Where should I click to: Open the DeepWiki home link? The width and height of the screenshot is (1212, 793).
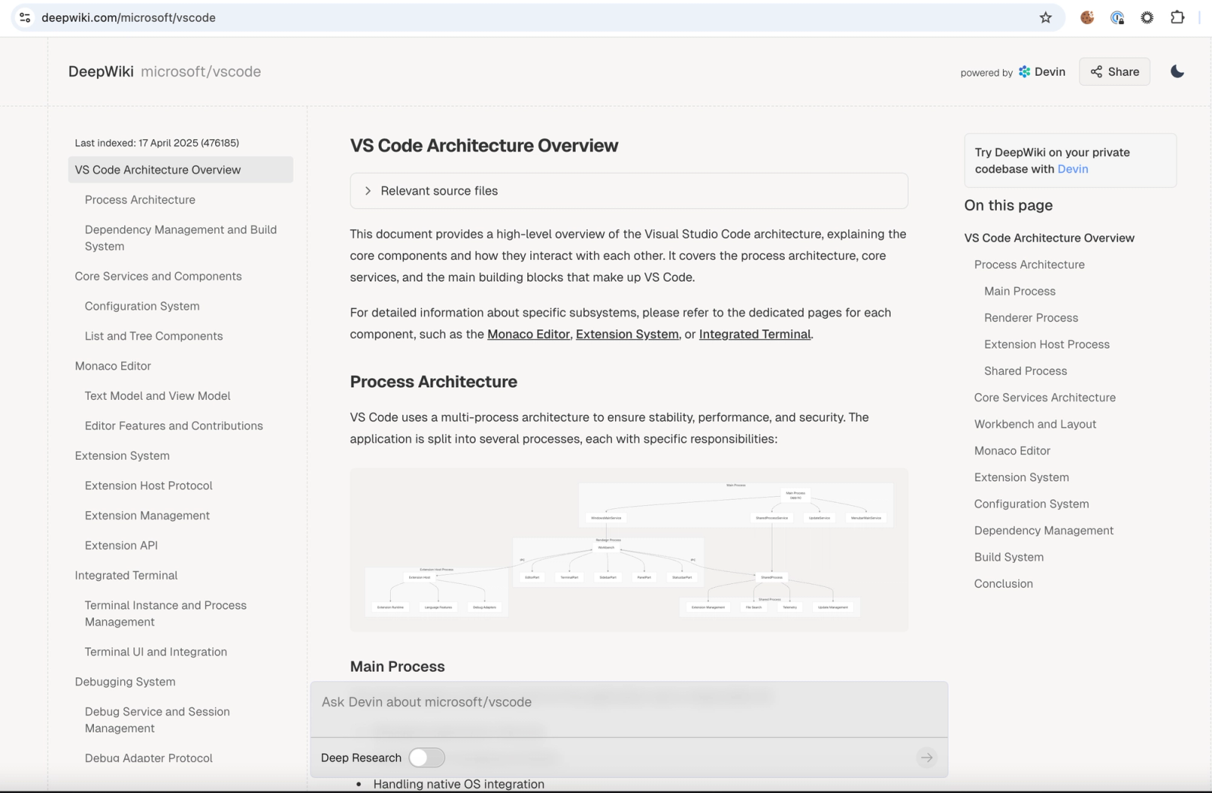[101, 71]
